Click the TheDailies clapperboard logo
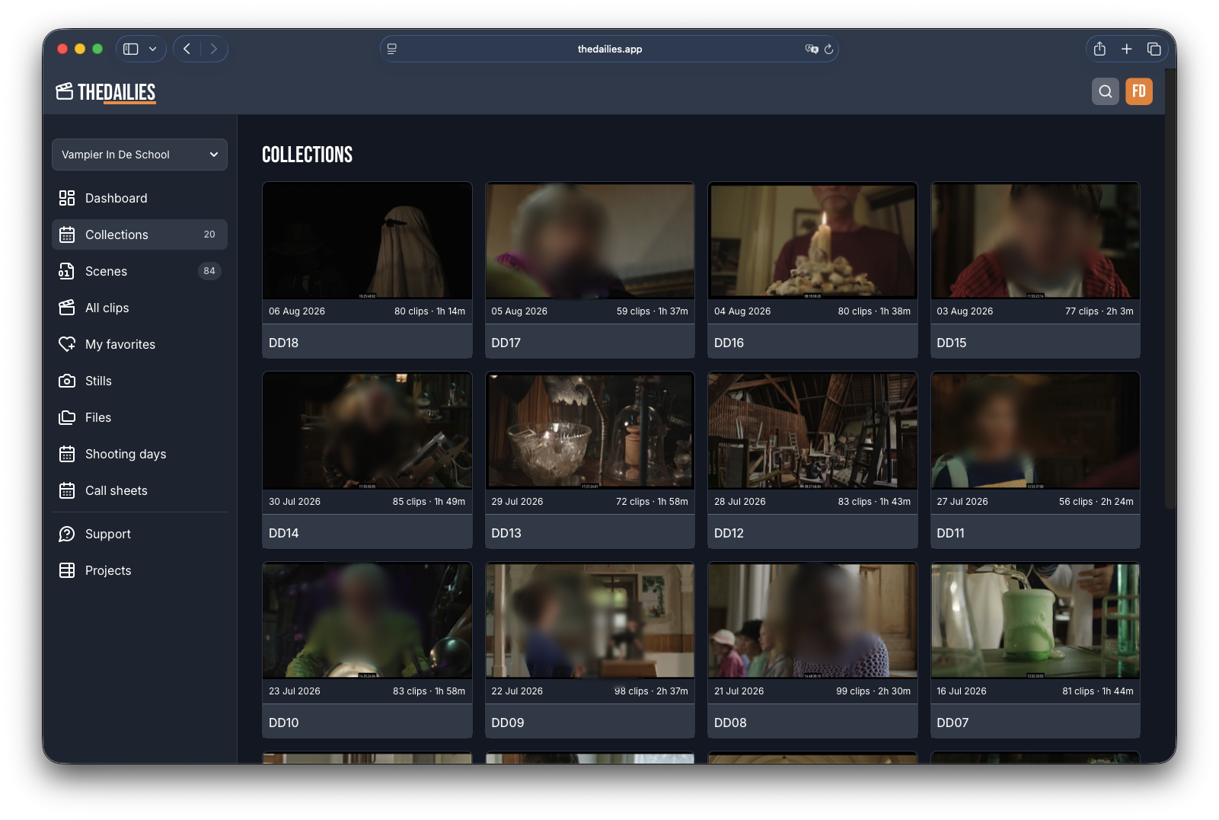1219x820 pixels. coord(106,92)
